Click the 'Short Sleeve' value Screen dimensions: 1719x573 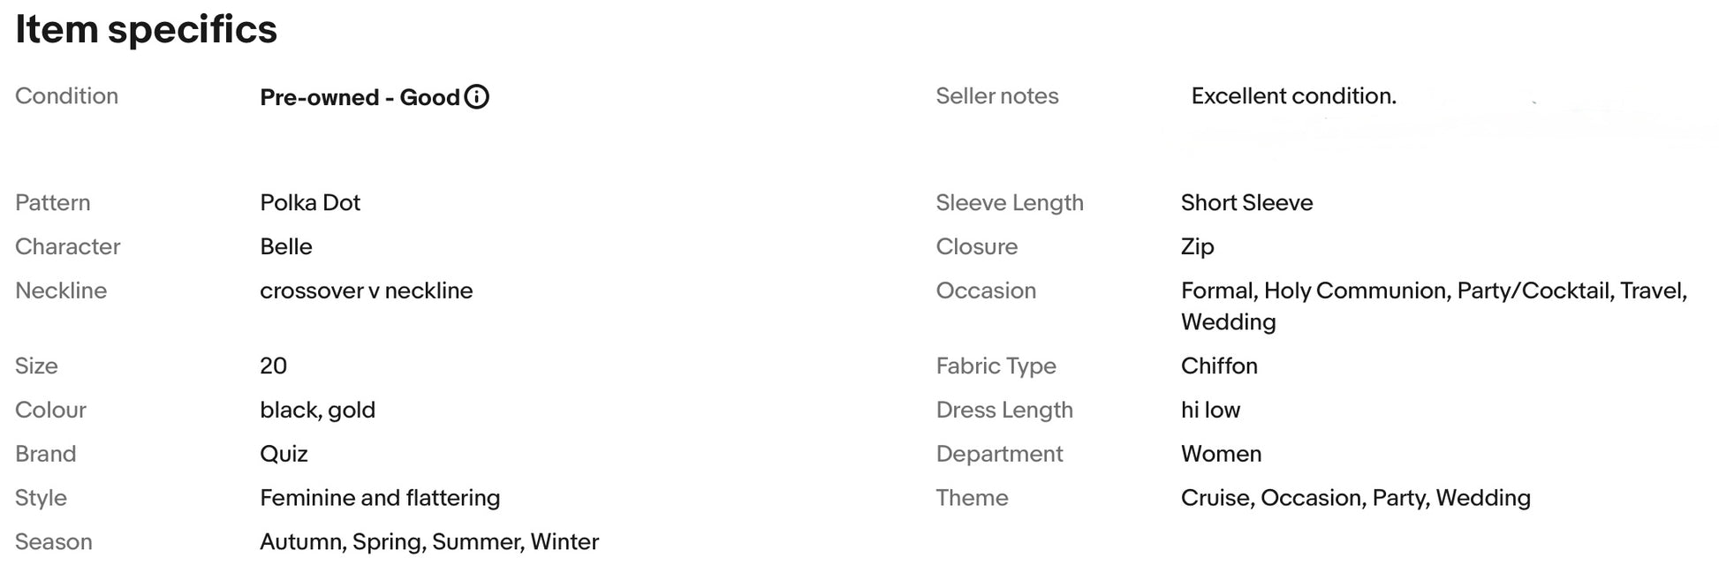tap(1246, 202)
